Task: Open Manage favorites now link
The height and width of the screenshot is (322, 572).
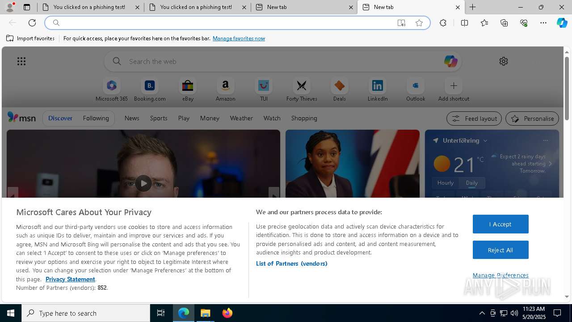Action: [239, 38]
